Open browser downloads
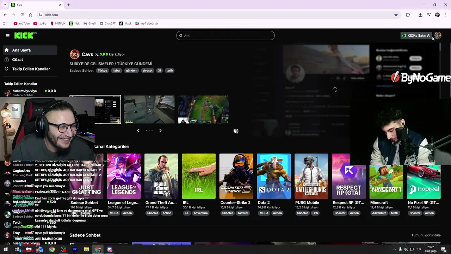 420,15
